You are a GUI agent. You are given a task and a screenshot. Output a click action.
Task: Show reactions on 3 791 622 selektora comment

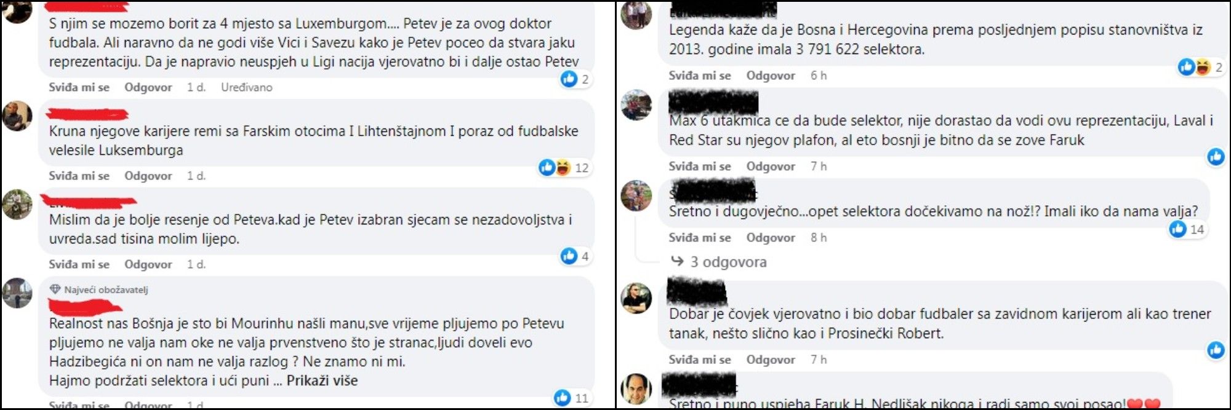click(x=1200, y=67)
